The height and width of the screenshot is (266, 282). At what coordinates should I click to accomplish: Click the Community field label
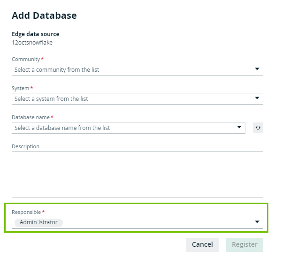[26, 59]
